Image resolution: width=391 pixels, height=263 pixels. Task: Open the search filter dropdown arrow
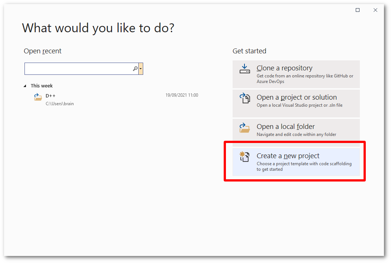click(x=141, y=69)
